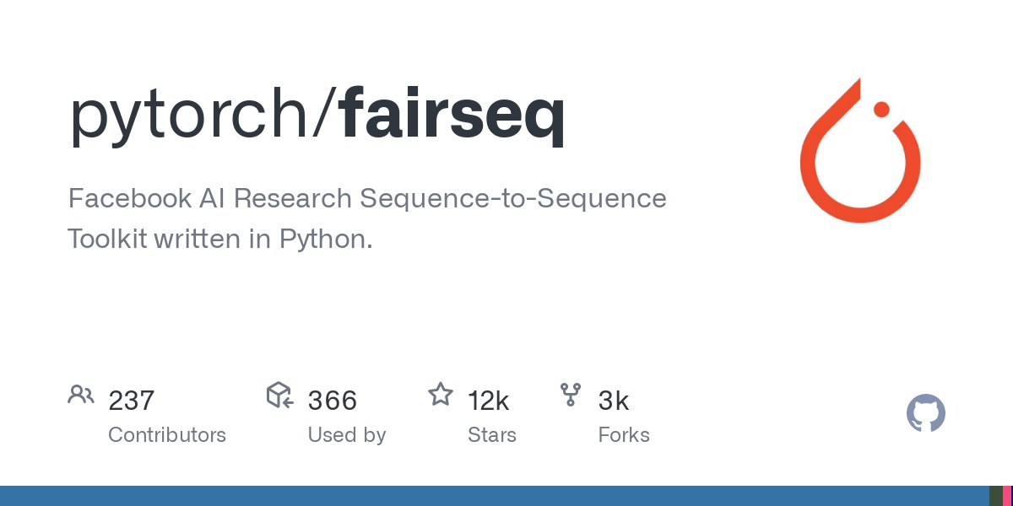This screenshot has height=506, width=1013.
Task: Select the 237 contributors count
Action: tap(132, 401)
